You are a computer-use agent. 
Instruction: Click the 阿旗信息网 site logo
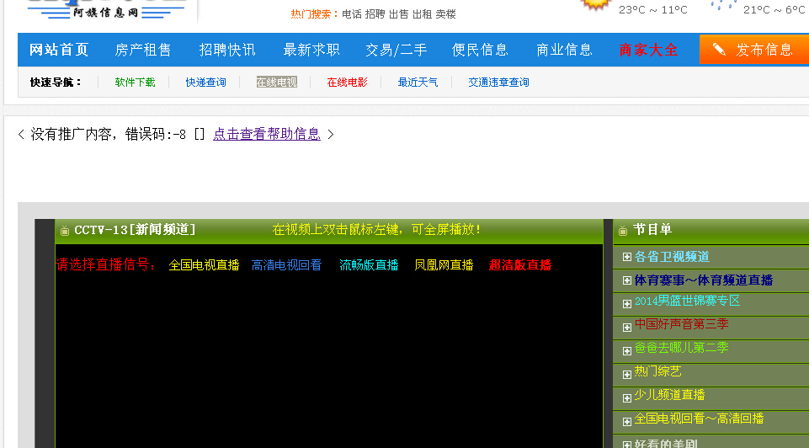[x=108, y=10]
